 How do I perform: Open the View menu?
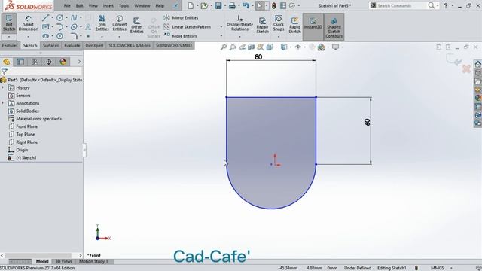[x=93, y=5]
